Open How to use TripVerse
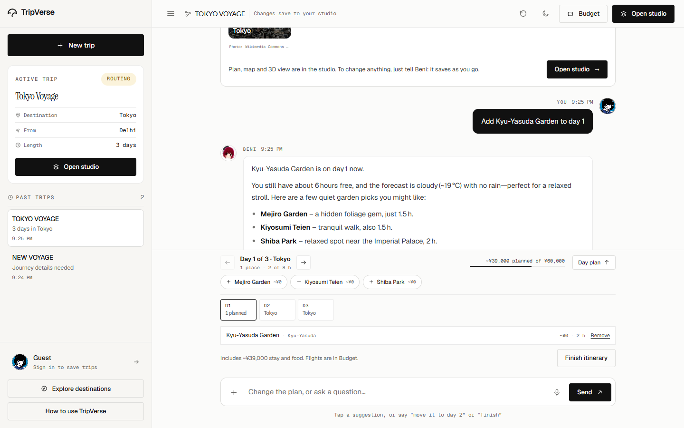This screenshot has height=428, width=684. pyautogui.click(x=76, y=411)
